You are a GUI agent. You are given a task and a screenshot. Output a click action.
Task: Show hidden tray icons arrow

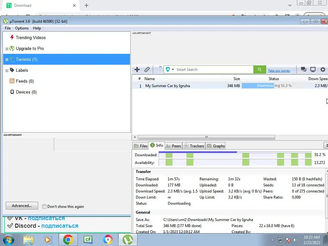272,240
